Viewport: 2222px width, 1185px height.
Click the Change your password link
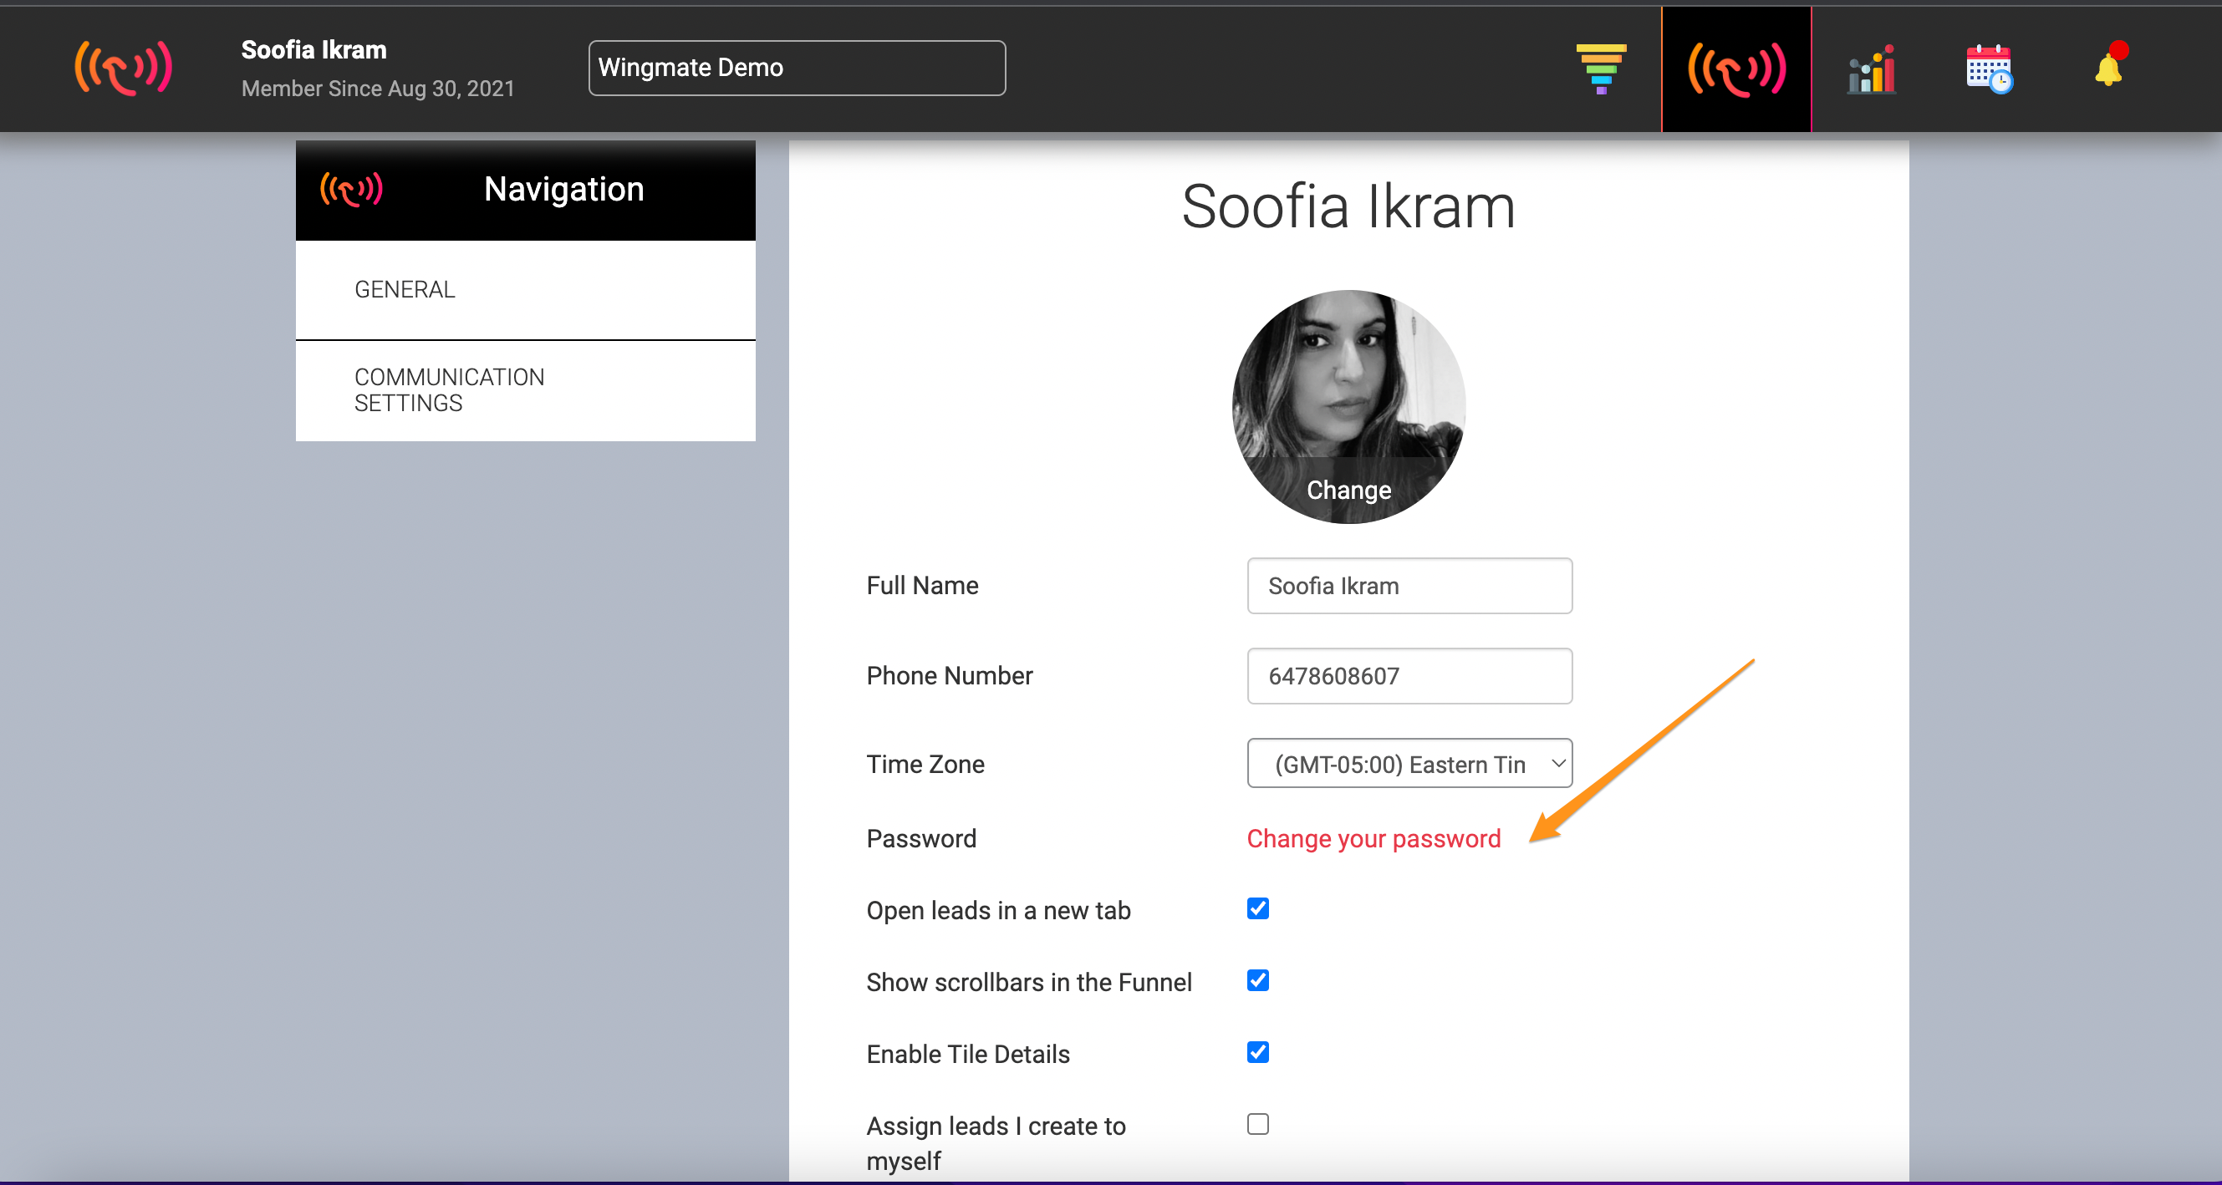click(x=1373, y=838)
